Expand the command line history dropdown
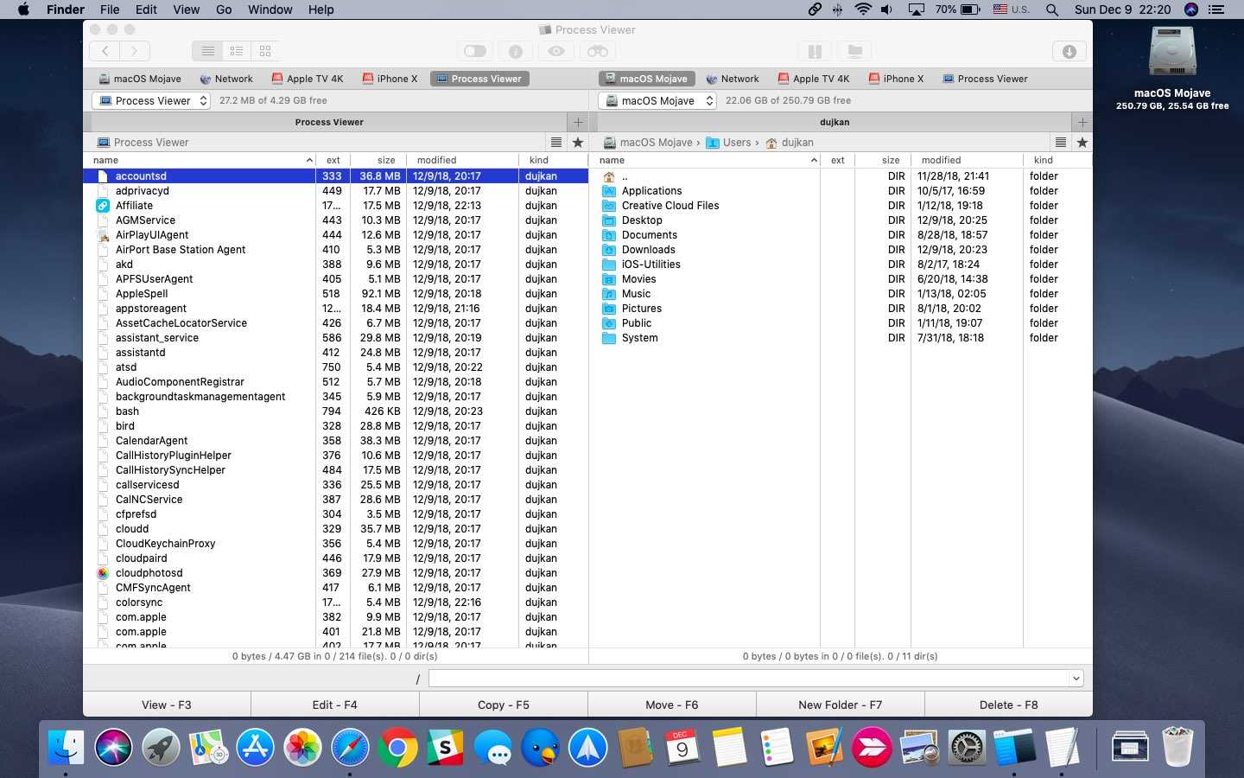The width and height of the screenshot is (1244, 778). click(1076, 679)
